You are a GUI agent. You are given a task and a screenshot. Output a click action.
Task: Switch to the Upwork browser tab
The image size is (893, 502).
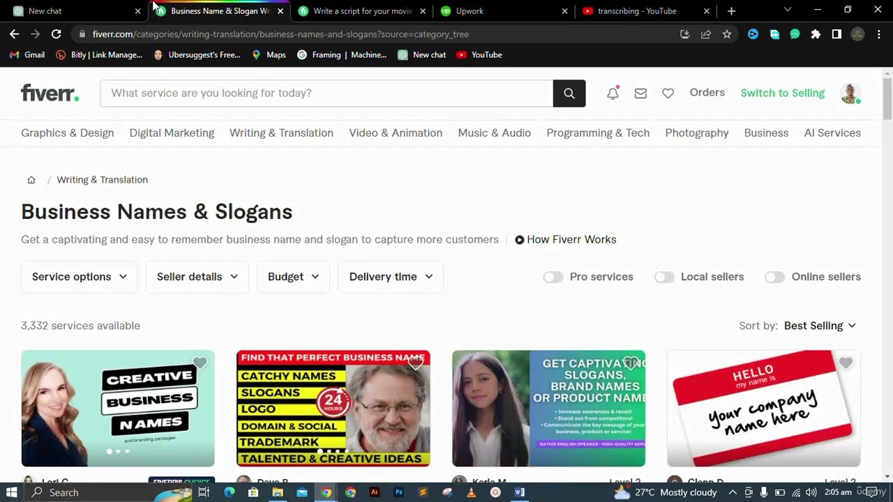click(502, 11)
